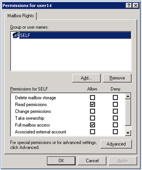Switch to Mailbox Rights tab

[21, 16]
